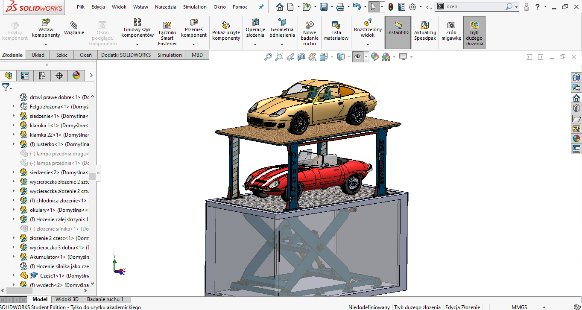Click Nowe badanie ruchu button

tap(310, 25)
